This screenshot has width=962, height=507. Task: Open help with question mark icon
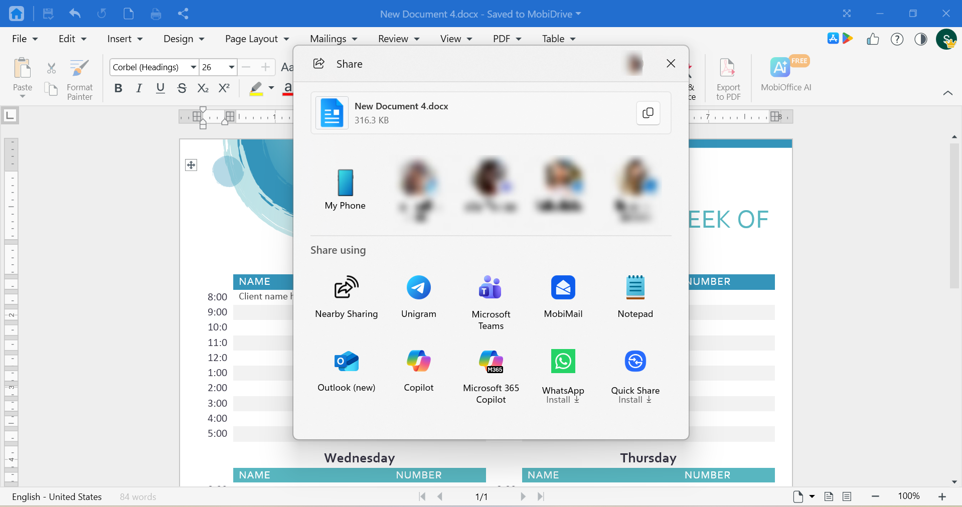pos(897,39)
